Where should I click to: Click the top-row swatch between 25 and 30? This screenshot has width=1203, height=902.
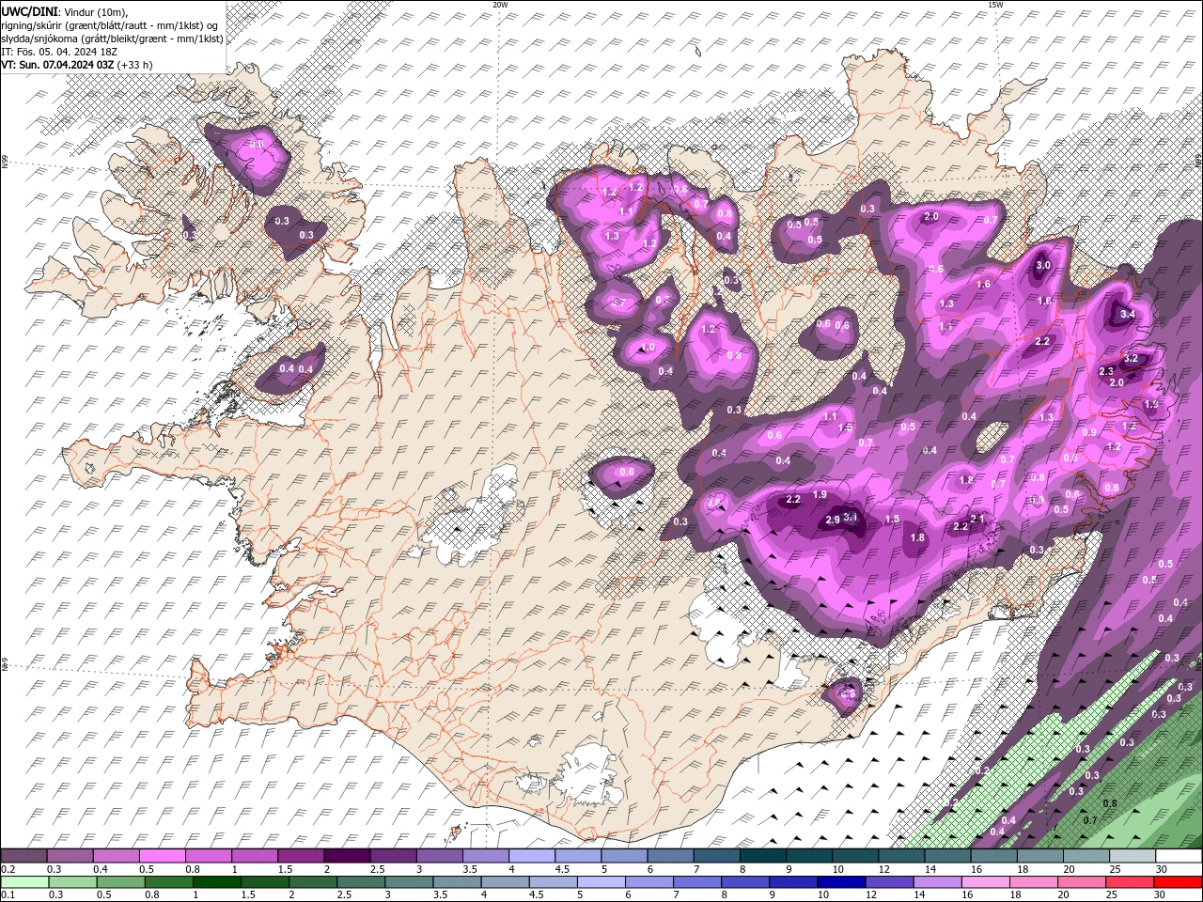click(x=1132, y=856)
